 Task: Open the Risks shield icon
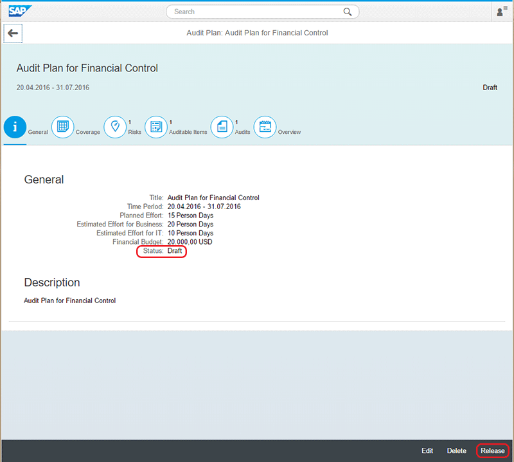coord(115,127)
